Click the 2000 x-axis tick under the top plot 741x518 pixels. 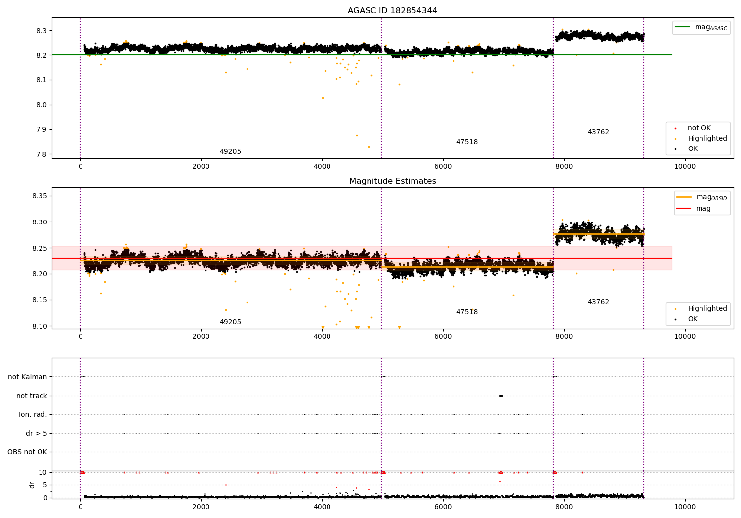click(201, 167)
